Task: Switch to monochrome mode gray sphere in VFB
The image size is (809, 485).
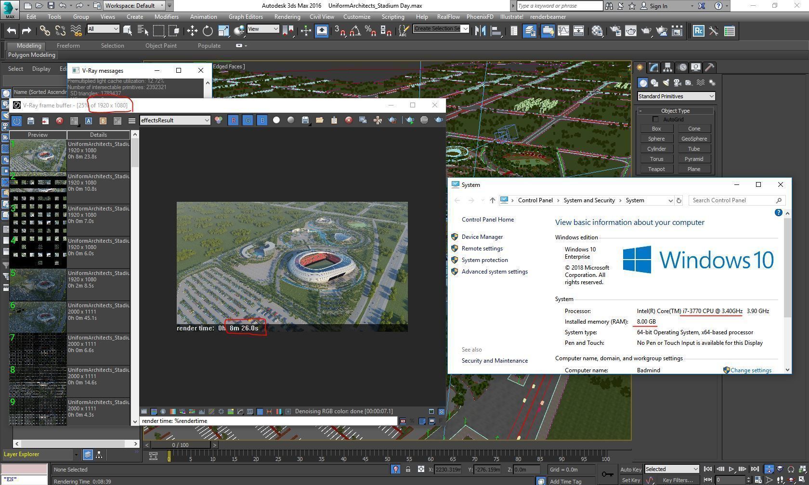Action: pos(291,120)
